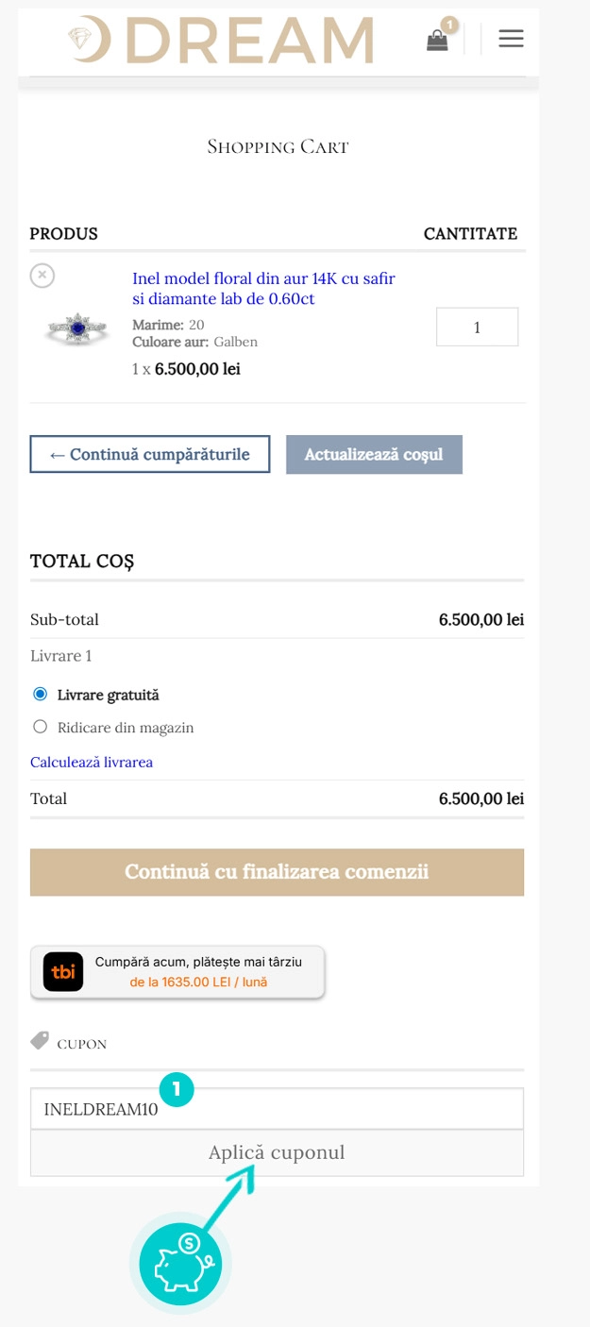Open the hamburger navigation menu
The image size is (590, 1327).
coord(511,39)
